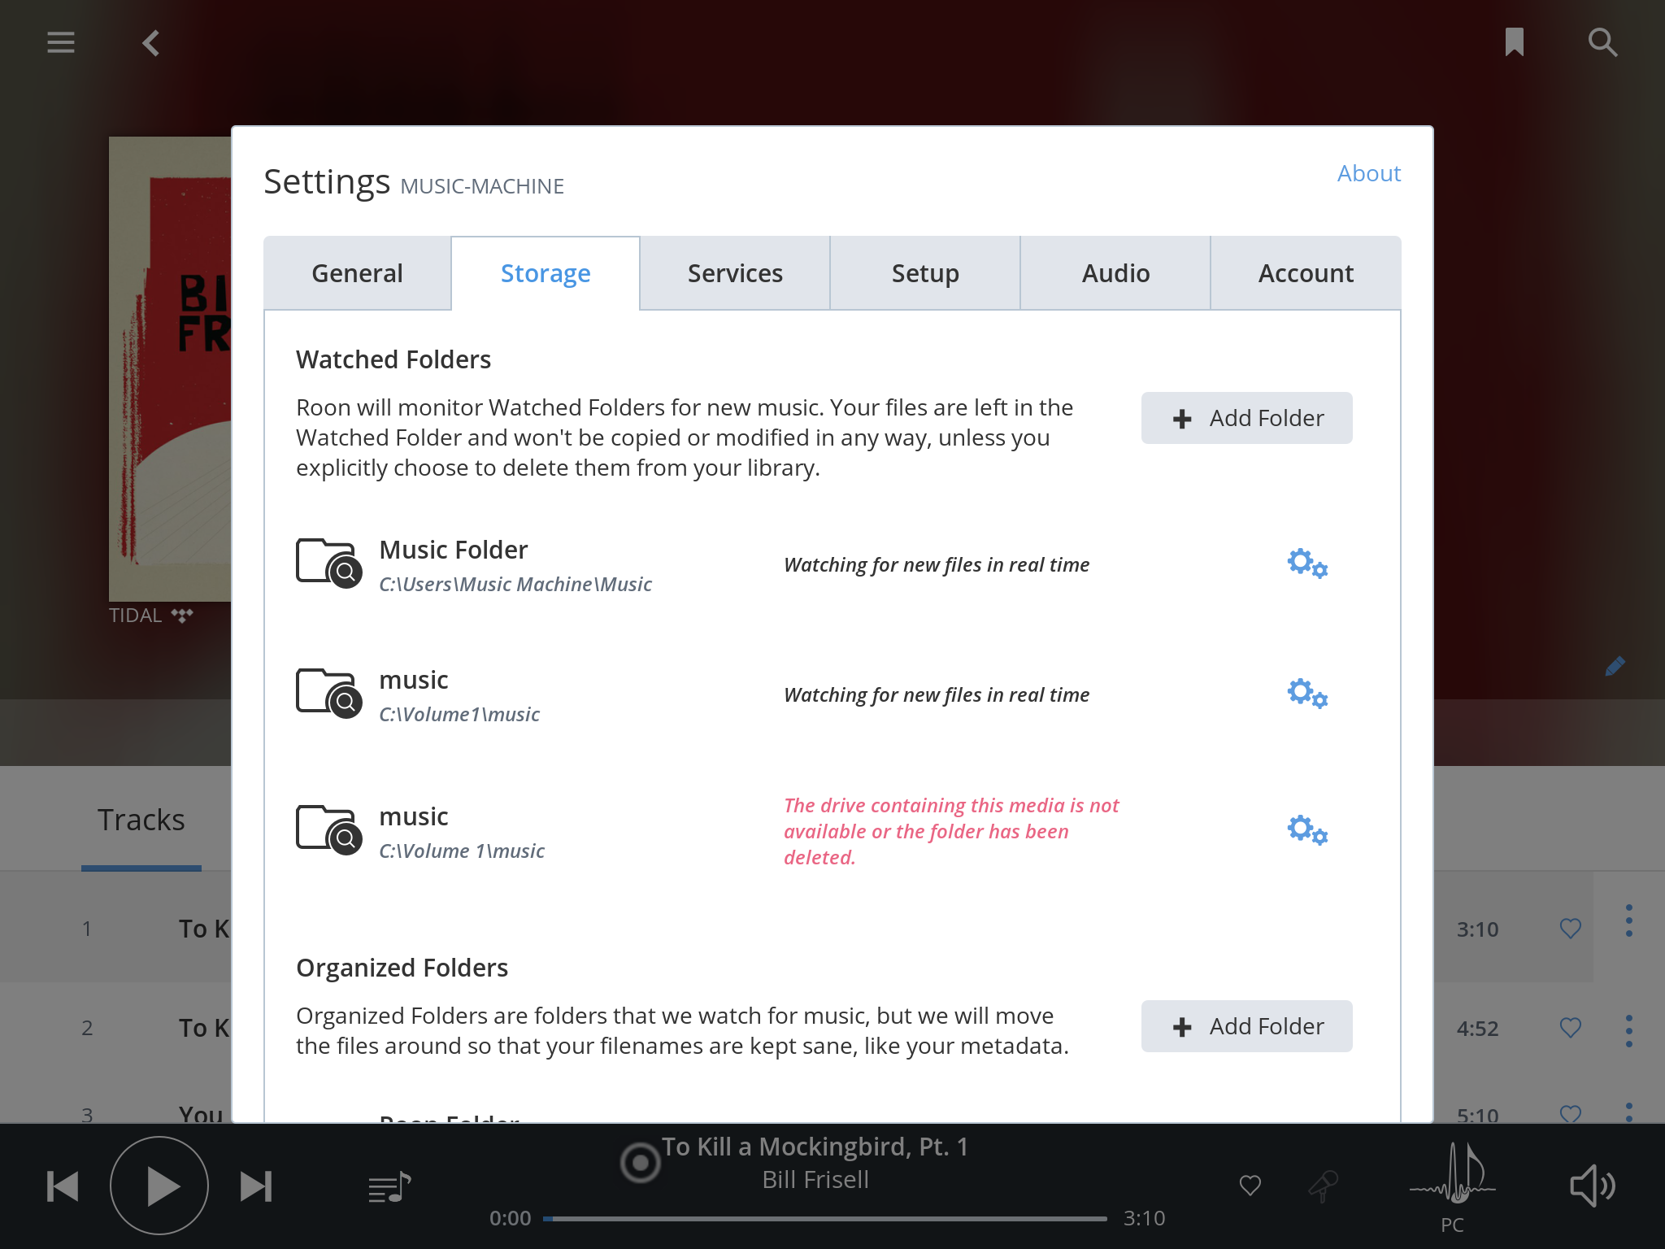The height and width of the screenshot is (1249, 1665).
Task: Open the Services settings tab
Action: tap(735, 273)
